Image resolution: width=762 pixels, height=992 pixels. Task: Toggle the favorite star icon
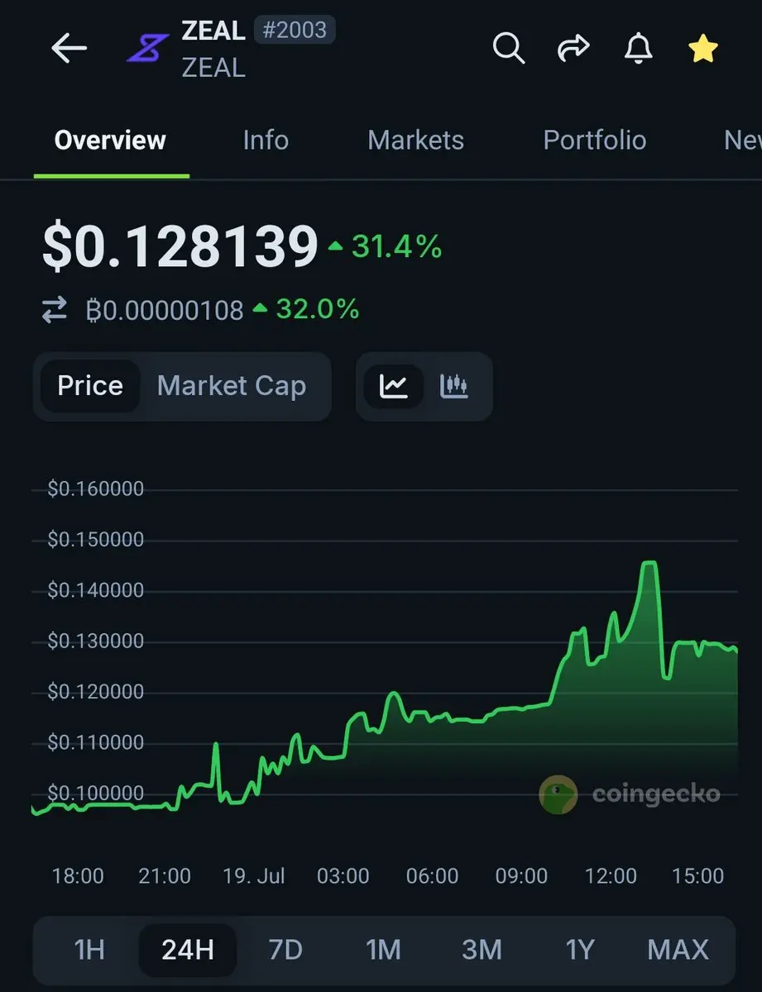click(x=702, y=49)
